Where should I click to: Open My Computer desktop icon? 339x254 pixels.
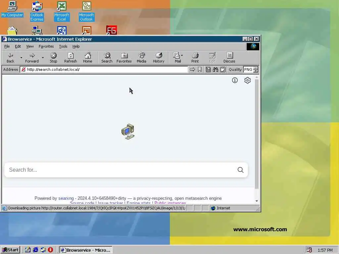coord(12,9)
